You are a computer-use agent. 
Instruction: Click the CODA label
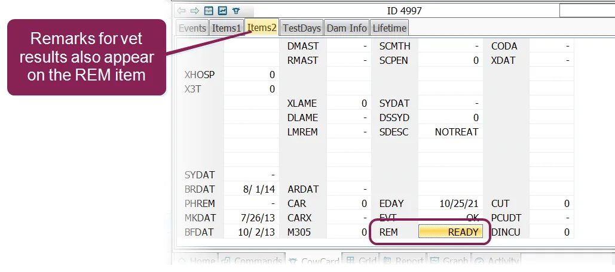tap(504, 46)
